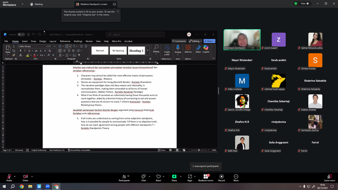
Task: Toggle Justify alignment in Paragraph group
Action: coord(73,51)
